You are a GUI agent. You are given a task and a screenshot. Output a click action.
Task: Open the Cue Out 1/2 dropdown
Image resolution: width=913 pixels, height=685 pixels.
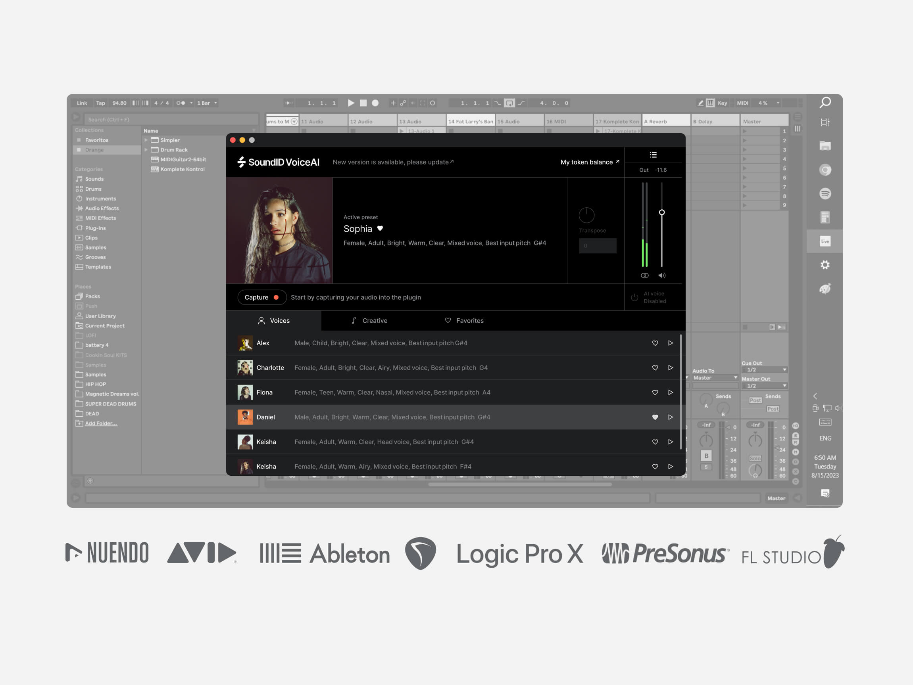click(x=765, y=370)
